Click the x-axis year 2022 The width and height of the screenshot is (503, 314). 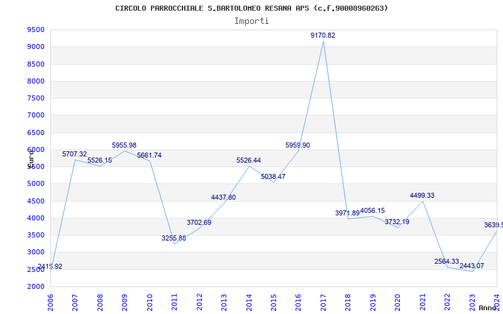point(448,303)
